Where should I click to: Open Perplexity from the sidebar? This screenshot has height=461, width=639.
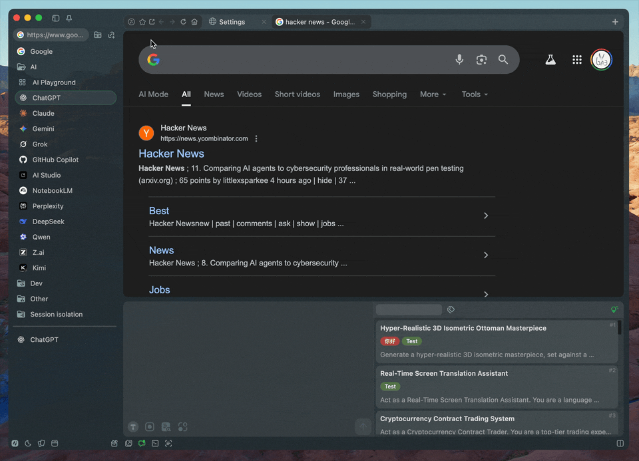pyautogui.click(x=65, y=206)
